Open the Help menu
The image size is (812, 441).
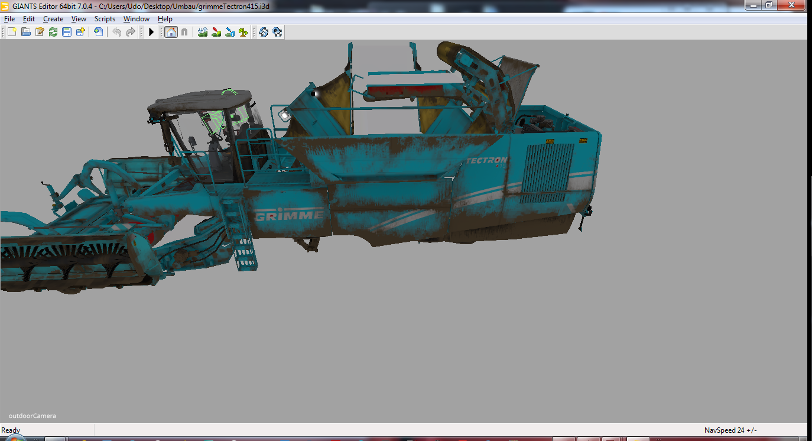165,19
